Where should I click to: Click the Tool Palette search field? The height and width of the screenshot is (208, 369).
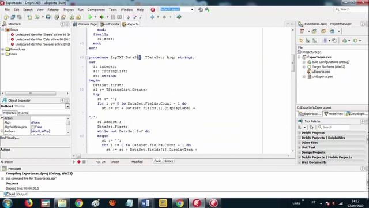click(334, 127)
